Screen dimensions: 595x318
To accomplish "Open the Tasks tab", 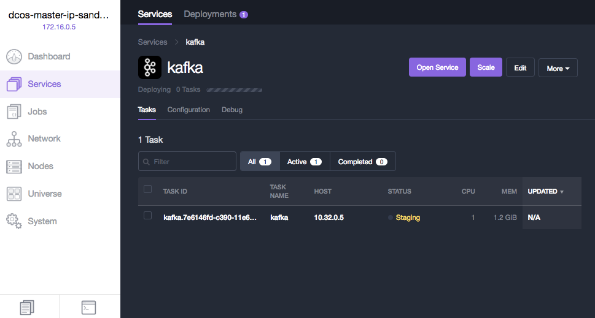I will [x=147, y=110].
